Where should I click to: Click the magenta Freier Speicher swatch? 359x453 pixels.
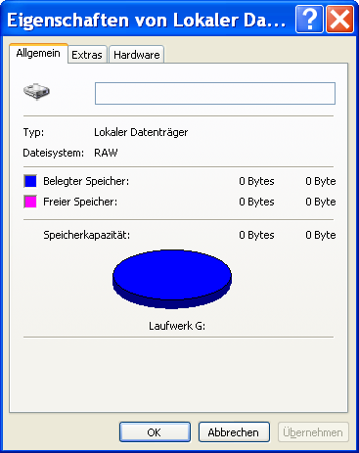[x=30, y=202]
